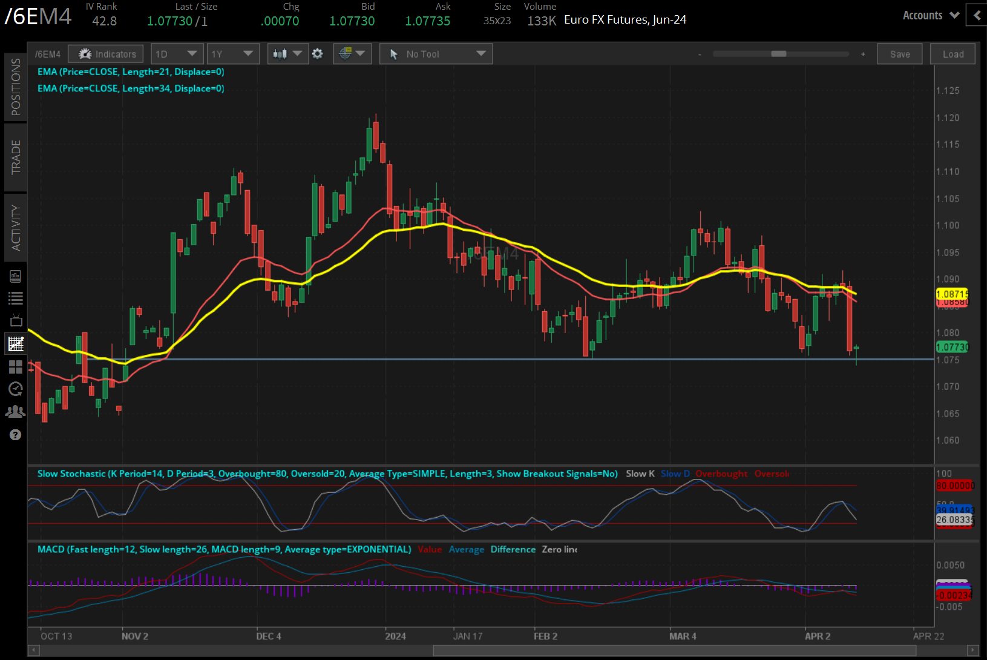Open the candlestick chart type dropdown
The image size is (987, 660).
pos(287,54)
